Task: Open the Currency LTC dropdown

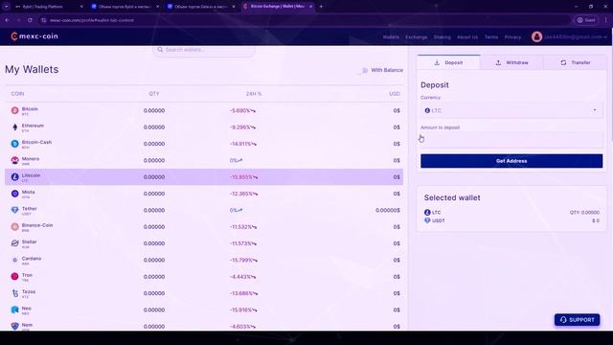Action: pos(511,111)
